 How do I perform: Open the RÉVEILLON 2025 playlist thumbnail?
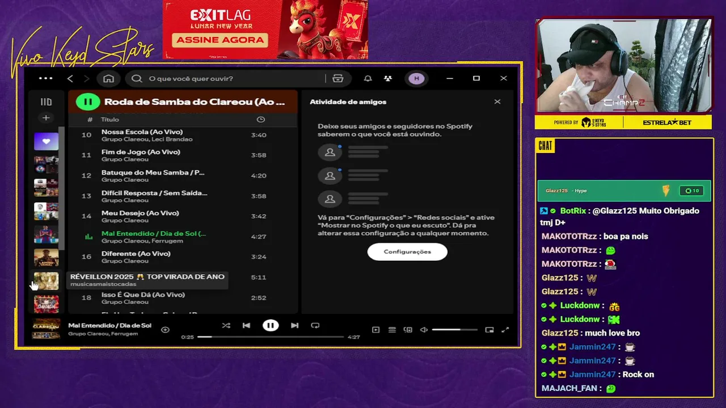click(46, 281)
